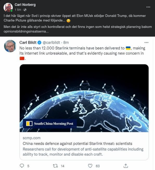Click the China flag emoji in the tweet
This screenshot has height=170, width=155.
[x=22, y=58]
